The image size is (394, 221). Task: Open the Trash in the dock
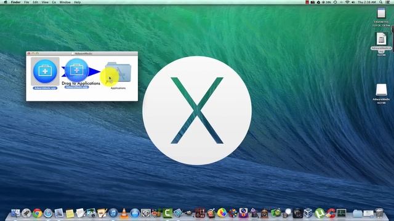coord(379,213)
